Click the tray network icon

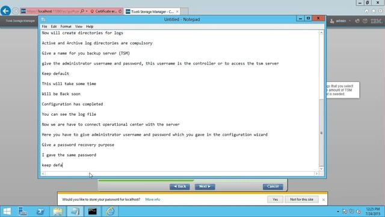click(351, 212)
